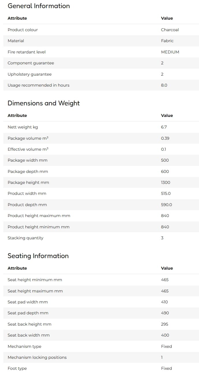
Task: Click the Nett weight kg value 6.7
Action: tap(164, 127)
